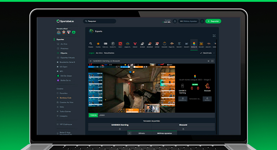Viewport: 277px width, 150px height.
Task: Go back from SANDBOX Gaming vs BlossoM
Action: point(91,61)
